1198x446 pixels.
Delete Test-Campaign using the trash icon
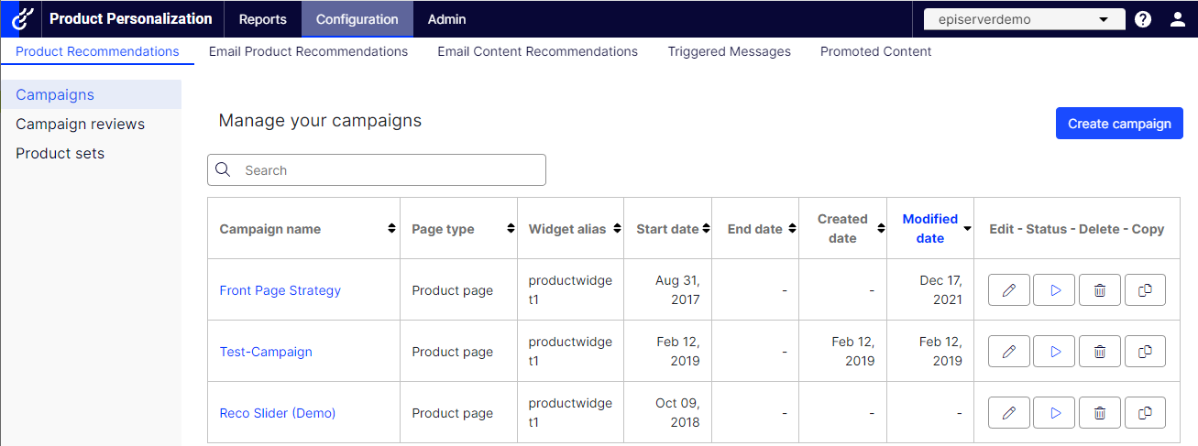coord(1100,352)
